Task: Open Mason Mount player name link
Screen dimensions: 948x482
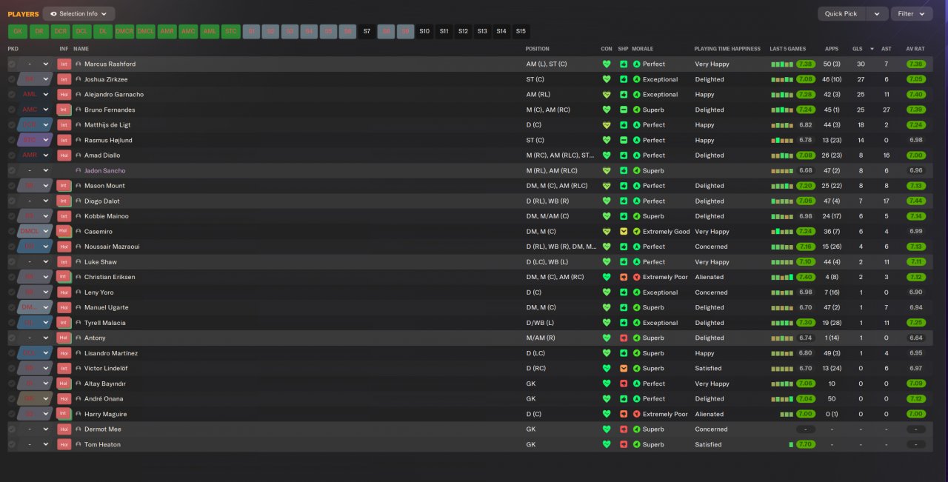Action: point(104,186)
